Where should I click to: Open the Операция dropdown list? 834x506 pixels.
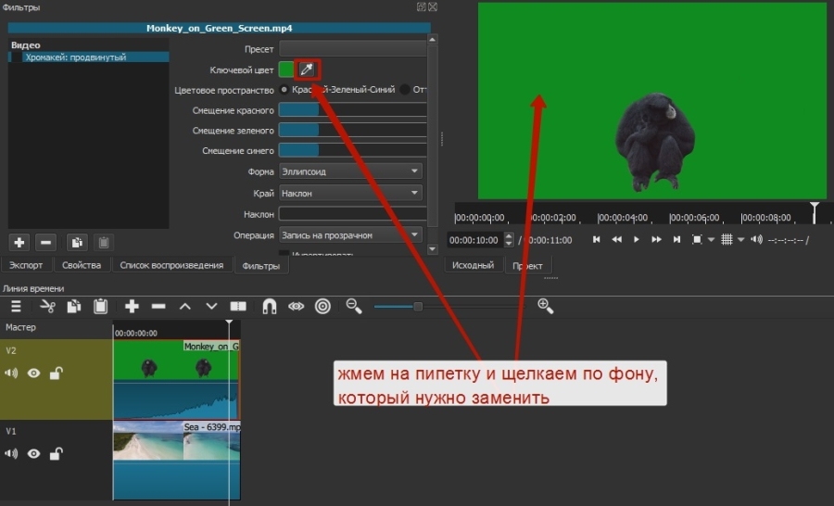click(x=350, y=235)
